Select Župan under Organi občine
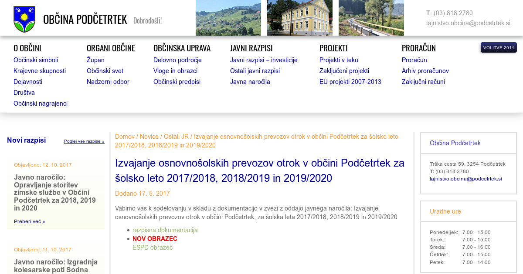 [x=95, y=60]
